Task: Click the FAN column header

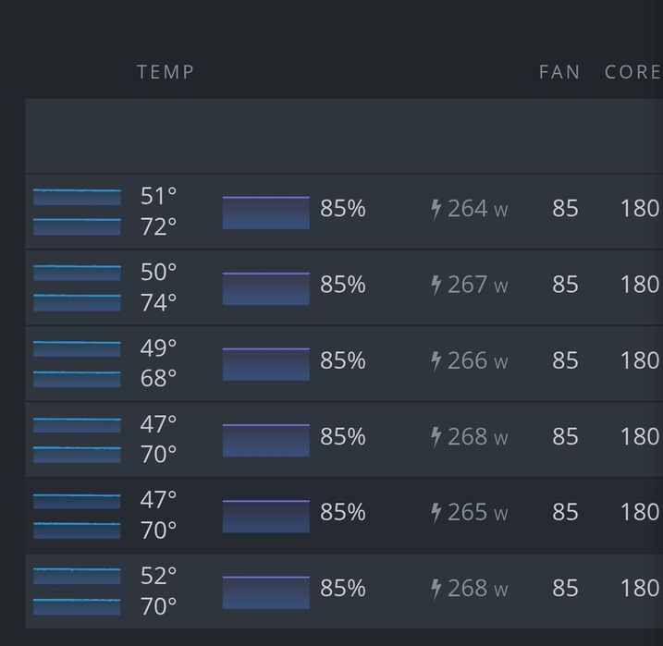Action: point(559,72)
